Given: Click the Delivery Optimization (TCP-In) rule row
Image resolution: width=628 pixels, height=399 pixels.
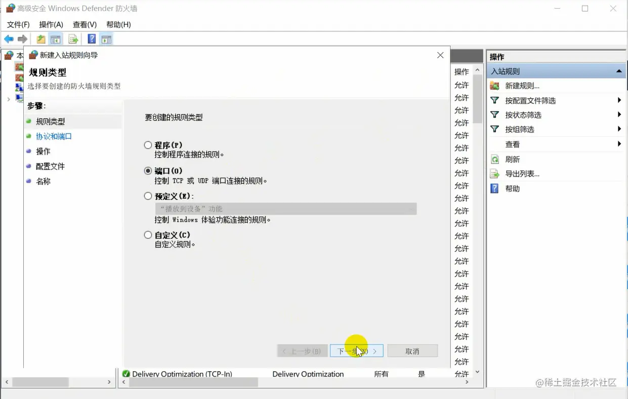Looking at the screenshot, I should click(296, 374).
